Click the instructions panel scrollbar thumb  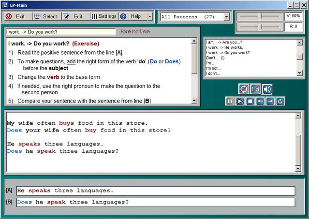click(x=194, y=59)
